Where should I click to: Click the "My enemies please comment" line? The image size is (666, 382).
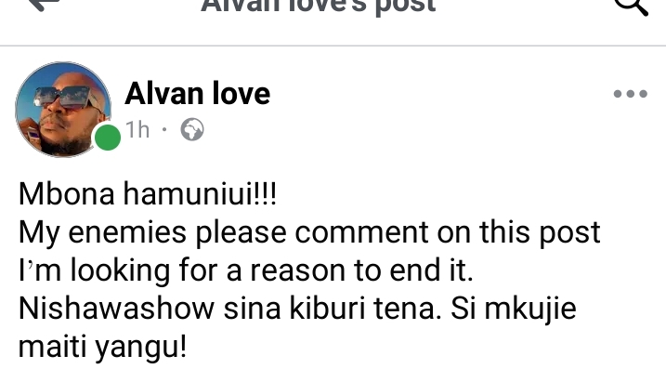309,233
